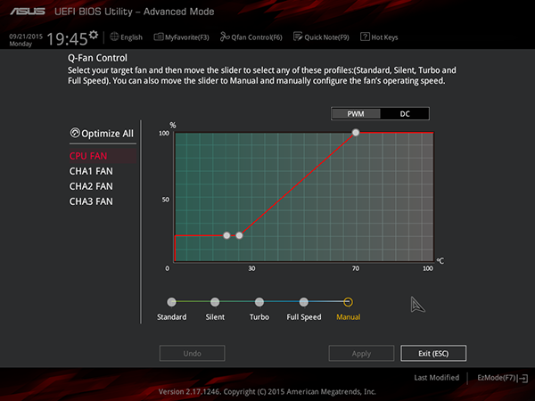Click the Optimize All tuning icon

pos(75,133)
